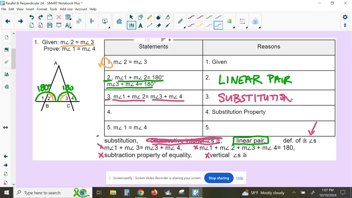Open the color palette grid dropdown
This screenshot has height=198, width=352.
[x=230, y=21]
